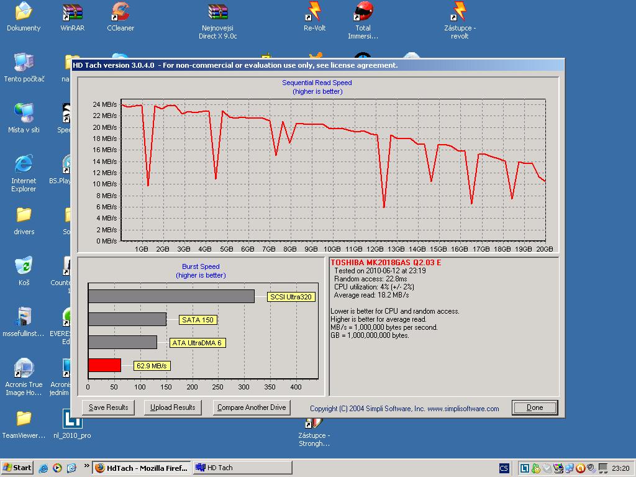This screenshot has width=636, height=477.
Task: Click the Save Results button
Action: [108, 407]
